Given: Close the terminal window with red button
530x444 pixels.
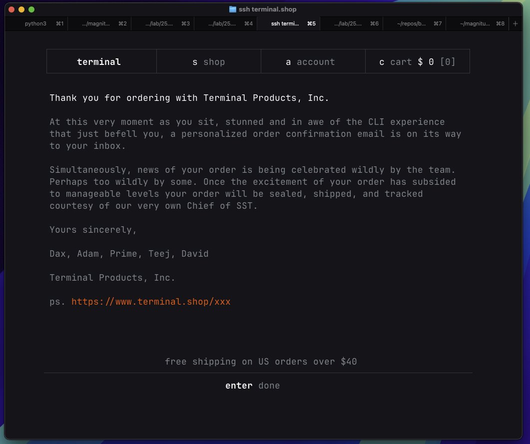Looking at the screenshot, I should point(11,9).
